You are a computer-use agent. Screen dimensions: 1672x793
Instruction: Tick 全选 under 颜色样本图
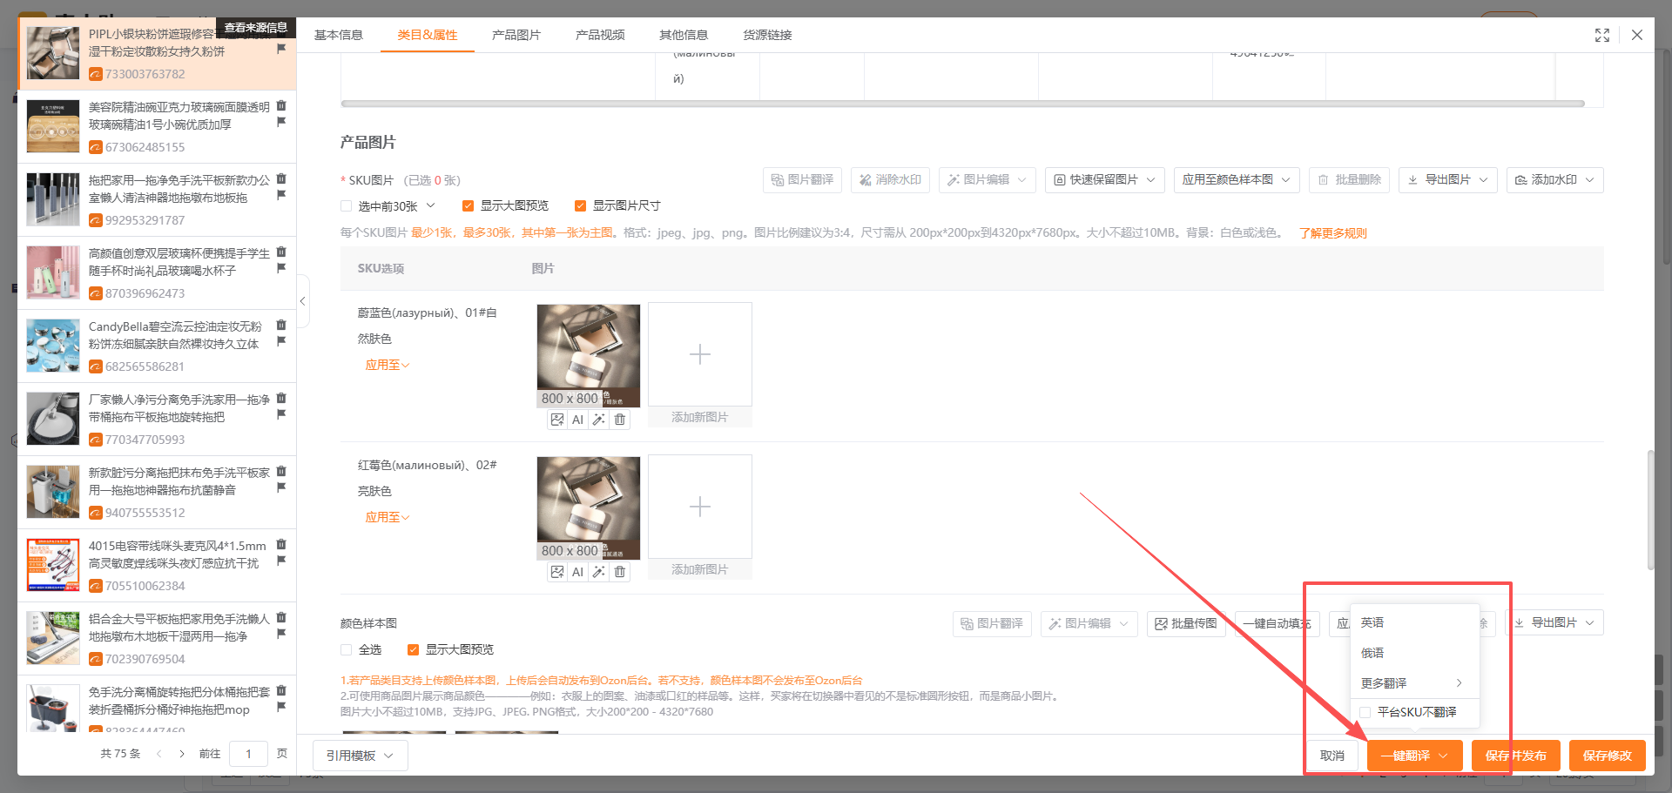[347, 650]
